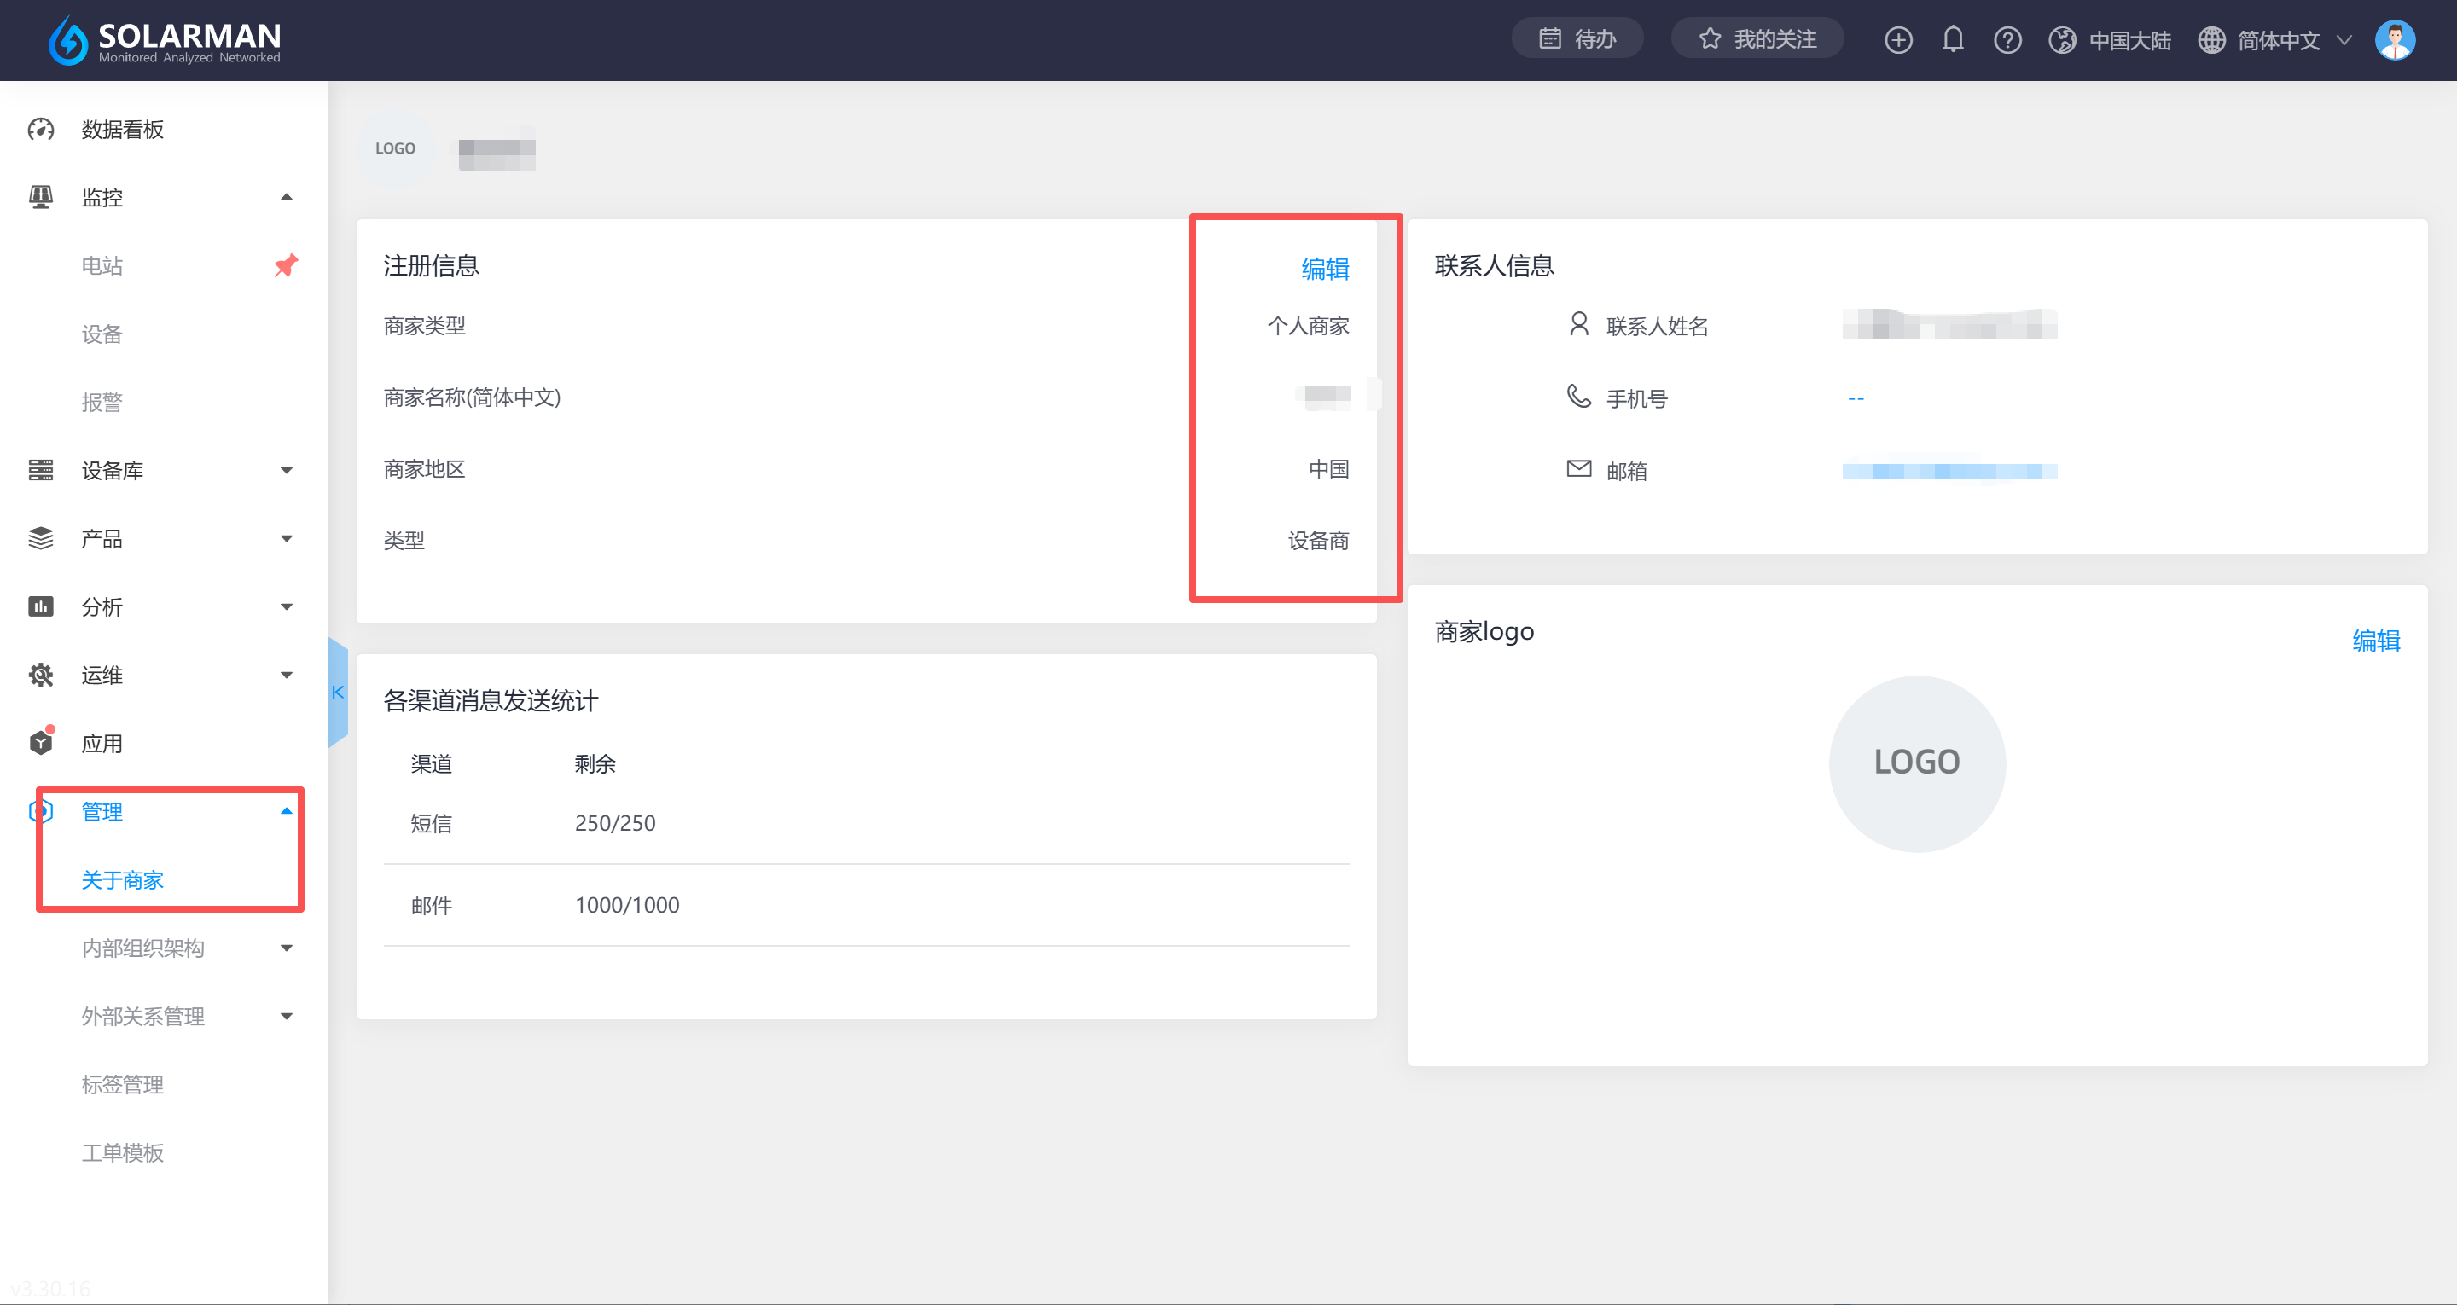Viewport: 2457px width, 1305px height.
Task: Click 编辑 link in 注册信息 card
Action: pyautogui.click(x=1325, y=269)
